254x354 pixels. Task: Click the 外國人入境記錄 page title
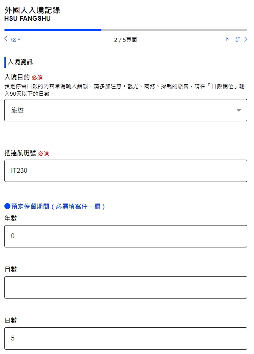[x=32, y=10]
